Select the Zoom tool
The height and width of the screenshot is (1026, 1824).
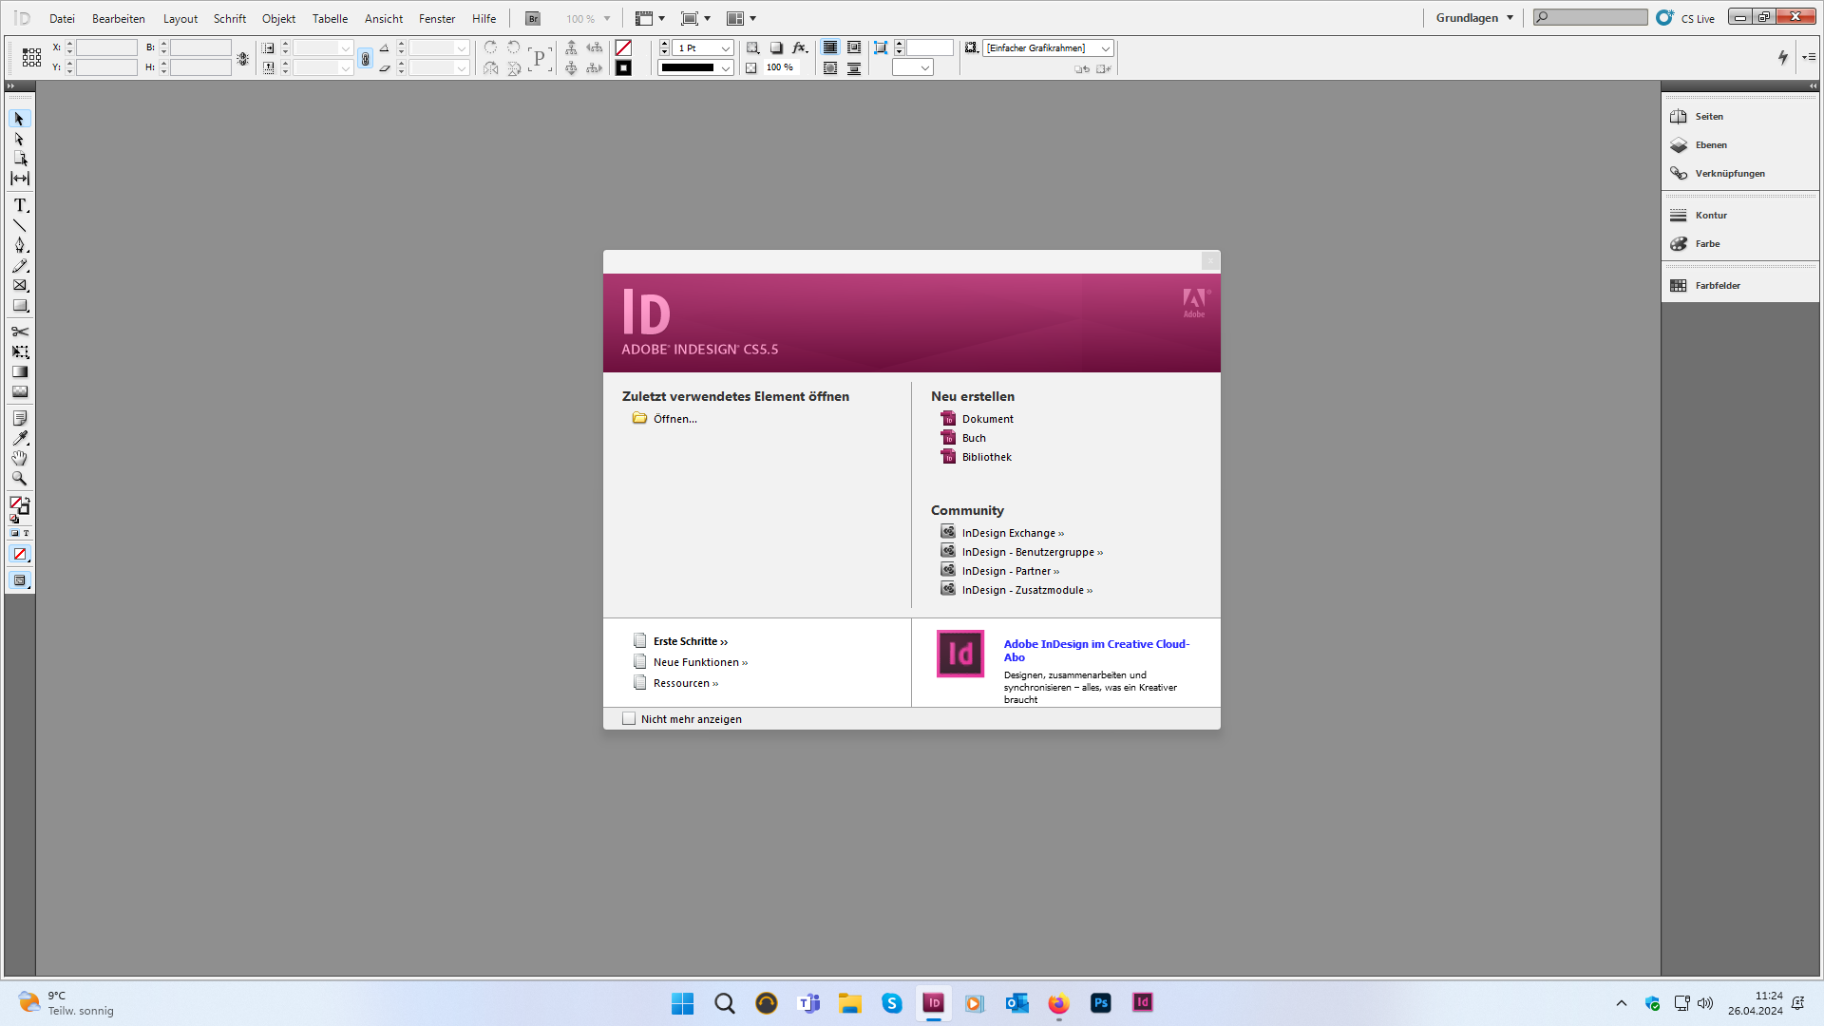coord(19,478)
